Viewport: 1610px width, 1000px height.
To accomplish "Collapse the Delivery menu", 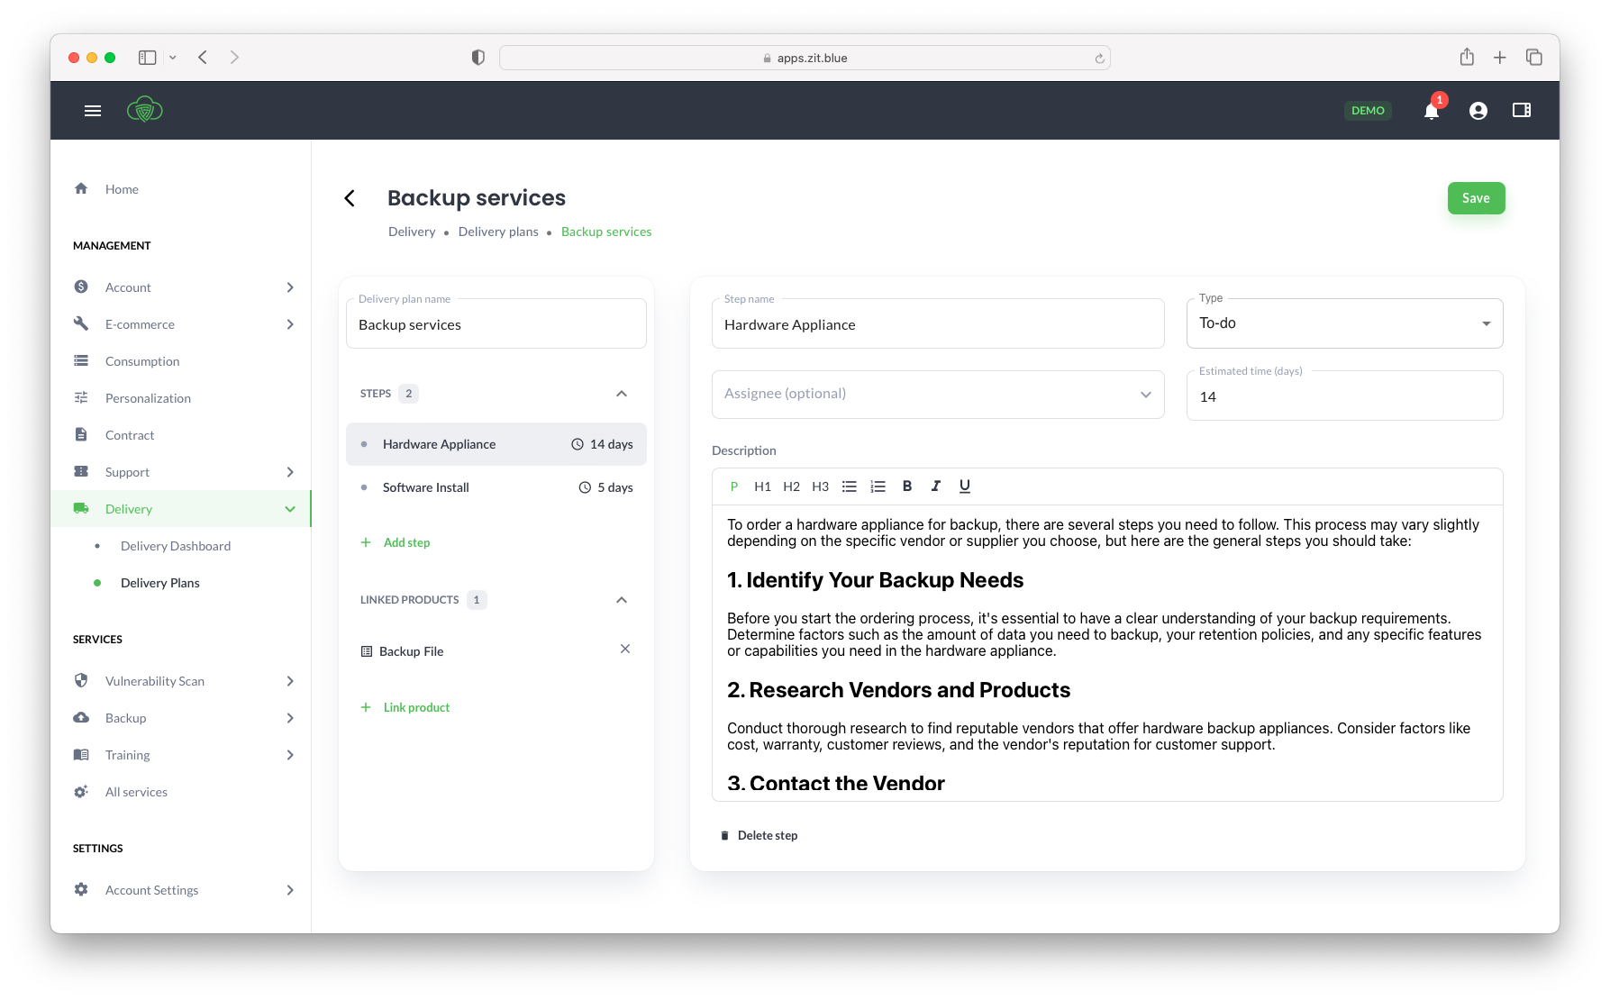I will 290,509.
